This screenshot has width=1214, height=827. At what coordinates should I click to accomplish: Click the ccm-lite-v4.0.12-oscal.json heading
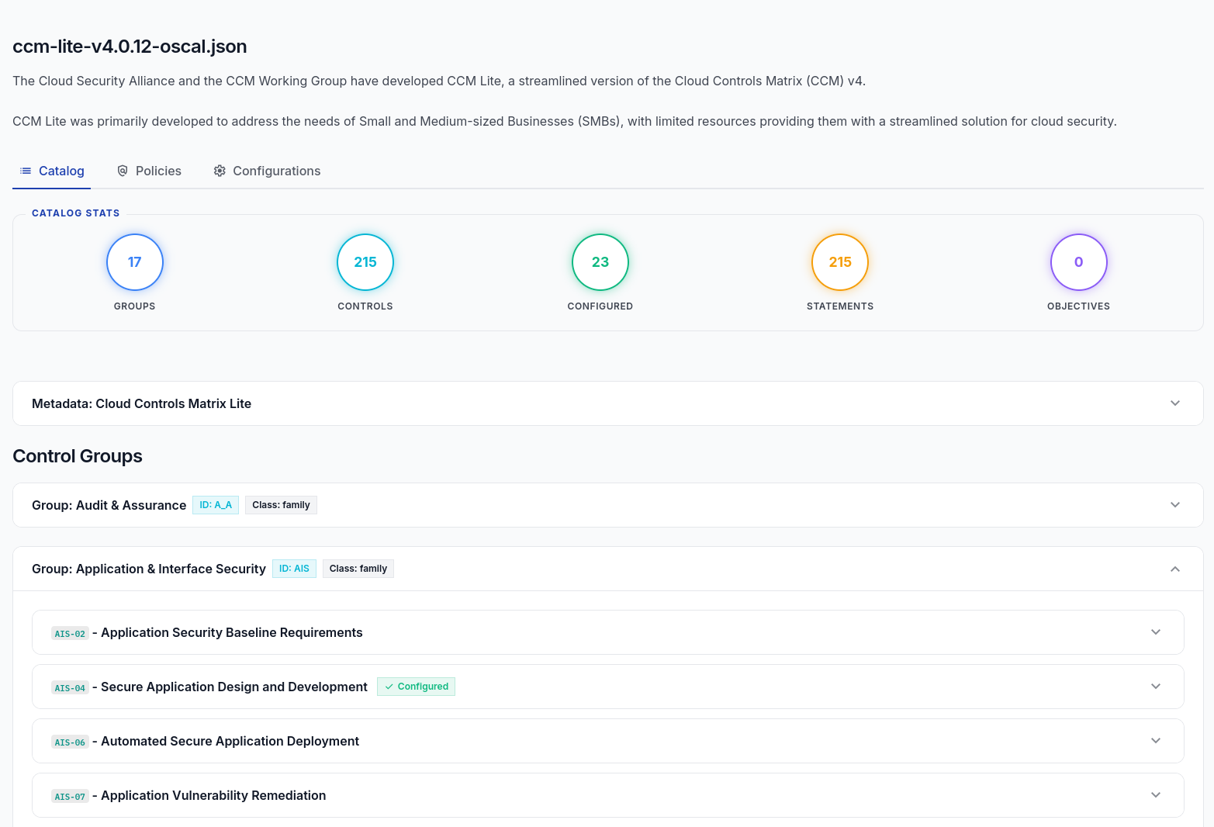(x=129, y=46)
